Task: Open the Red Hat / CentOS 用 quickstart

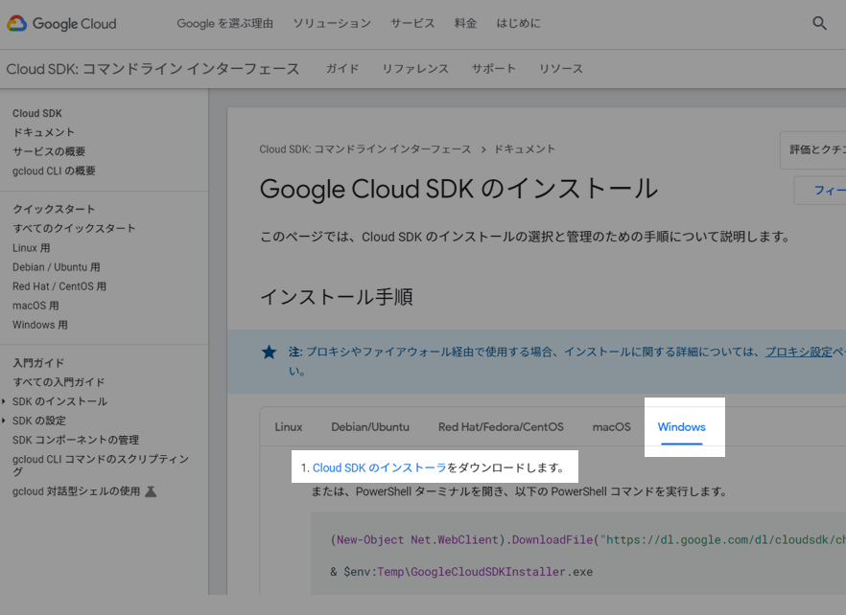Action: pyautogui.click(x=59, y=286)
